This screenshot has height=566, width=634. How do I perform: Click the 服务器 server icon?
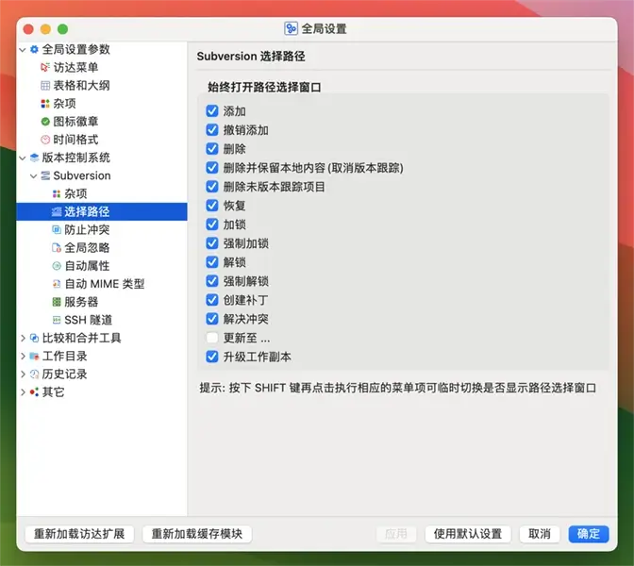[x=57, y=302]
